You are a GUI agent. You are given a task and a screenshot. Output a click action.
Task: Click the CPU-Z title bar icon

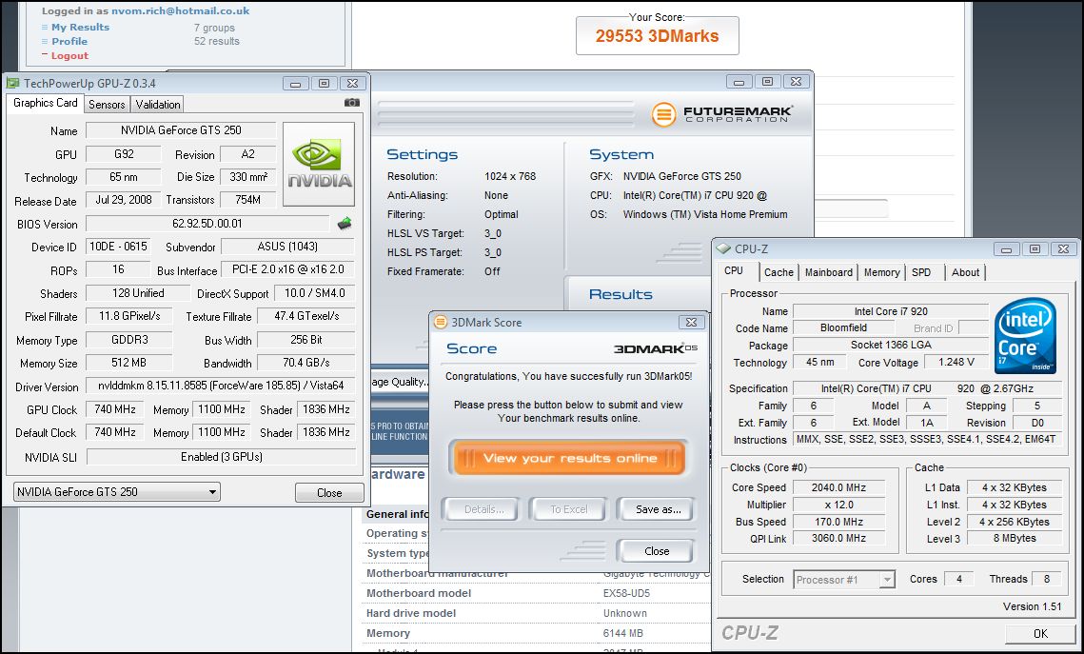click(x=723, y=248)
